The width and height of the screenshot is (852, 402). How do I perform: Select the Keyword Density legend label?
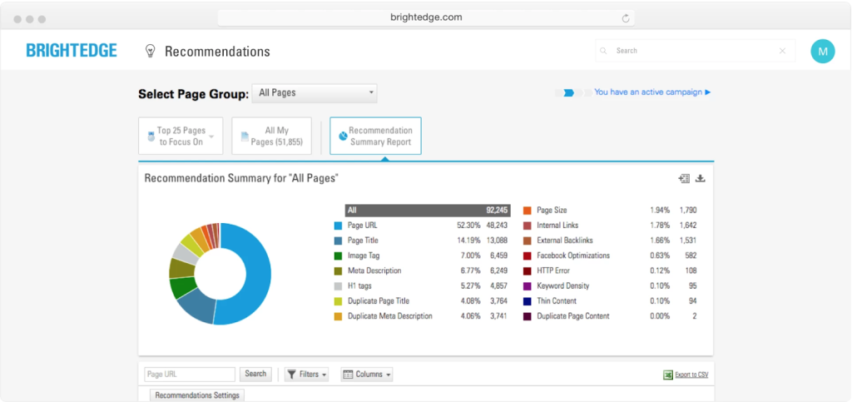point(563,285)
